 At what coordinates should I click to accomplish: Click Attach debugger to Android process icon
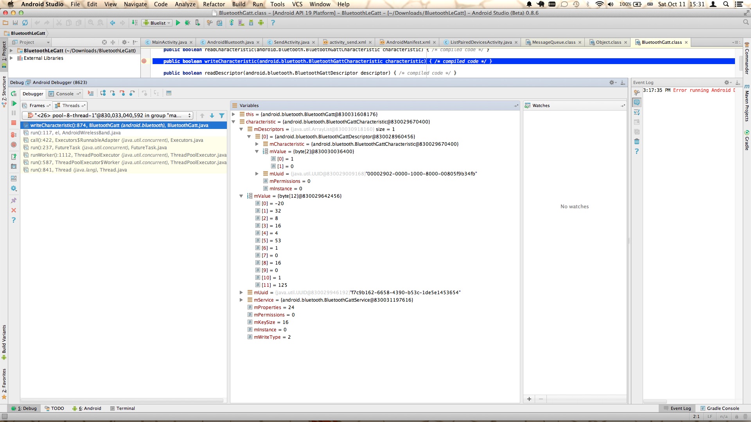[x=198, y=23]
